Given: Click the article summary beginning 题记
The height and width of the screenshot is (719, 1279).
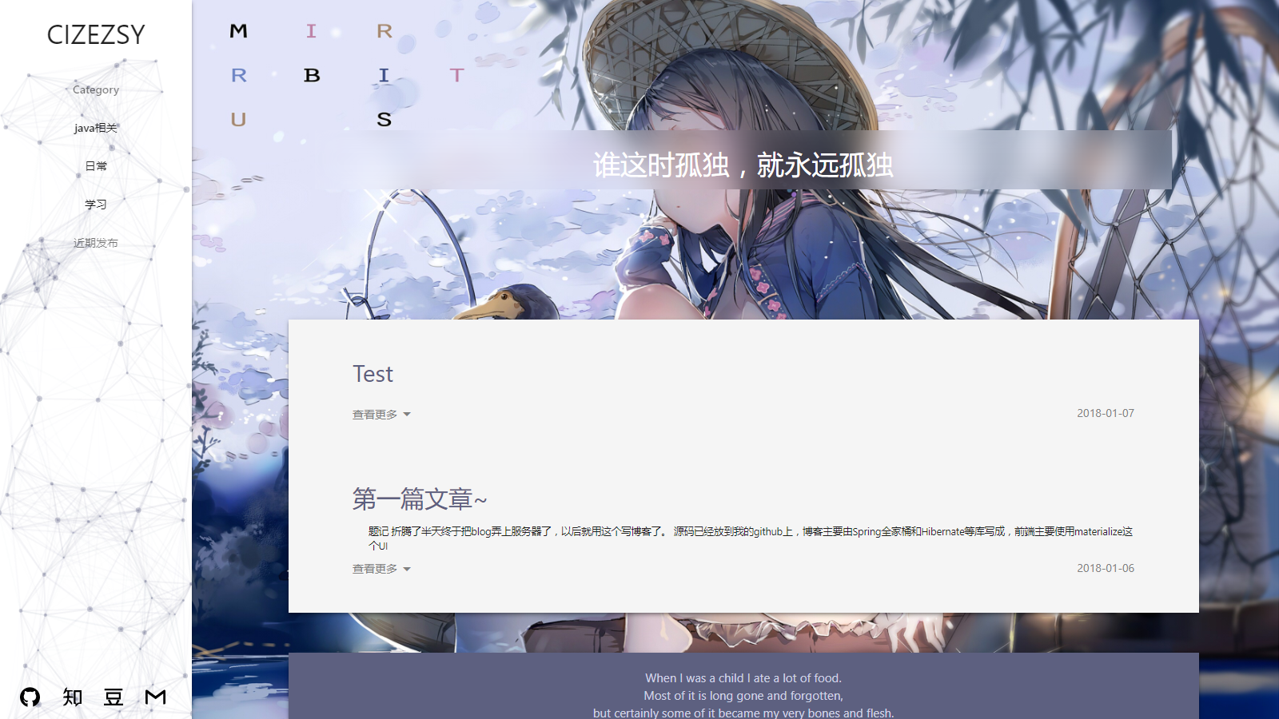Looking at the screenshot, I should (751, 538).
